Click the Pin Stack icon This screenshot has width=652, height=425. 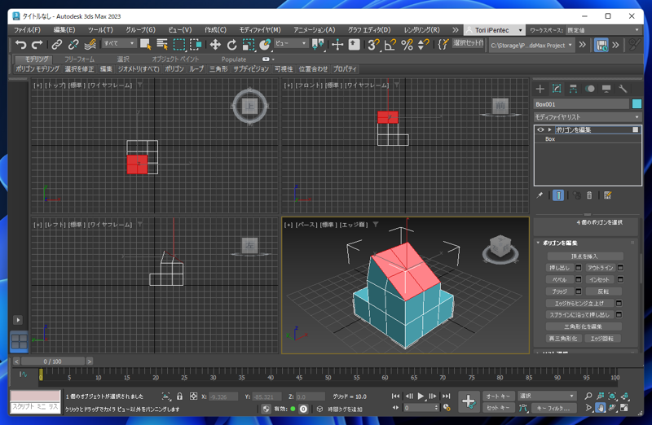540,195
